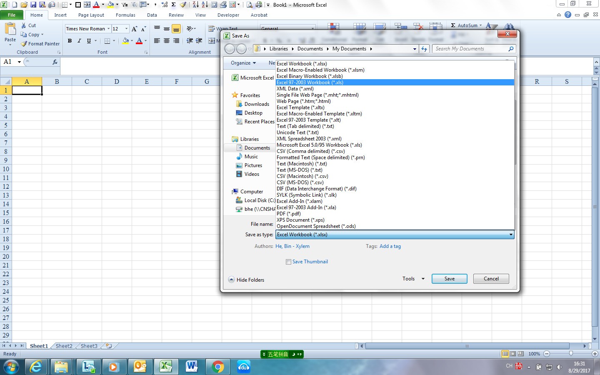Switch to the Sheet2 worksheet tab
The height and width of the screenshot is (375, 600).
pos(64,346)
